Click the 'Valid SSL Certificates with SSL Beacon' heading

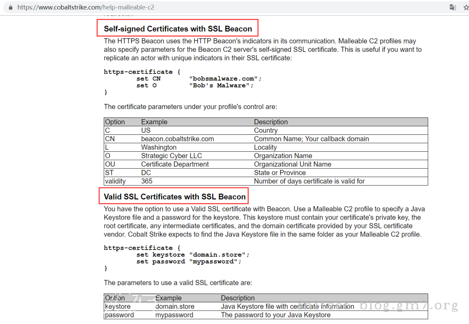[175, 197]
